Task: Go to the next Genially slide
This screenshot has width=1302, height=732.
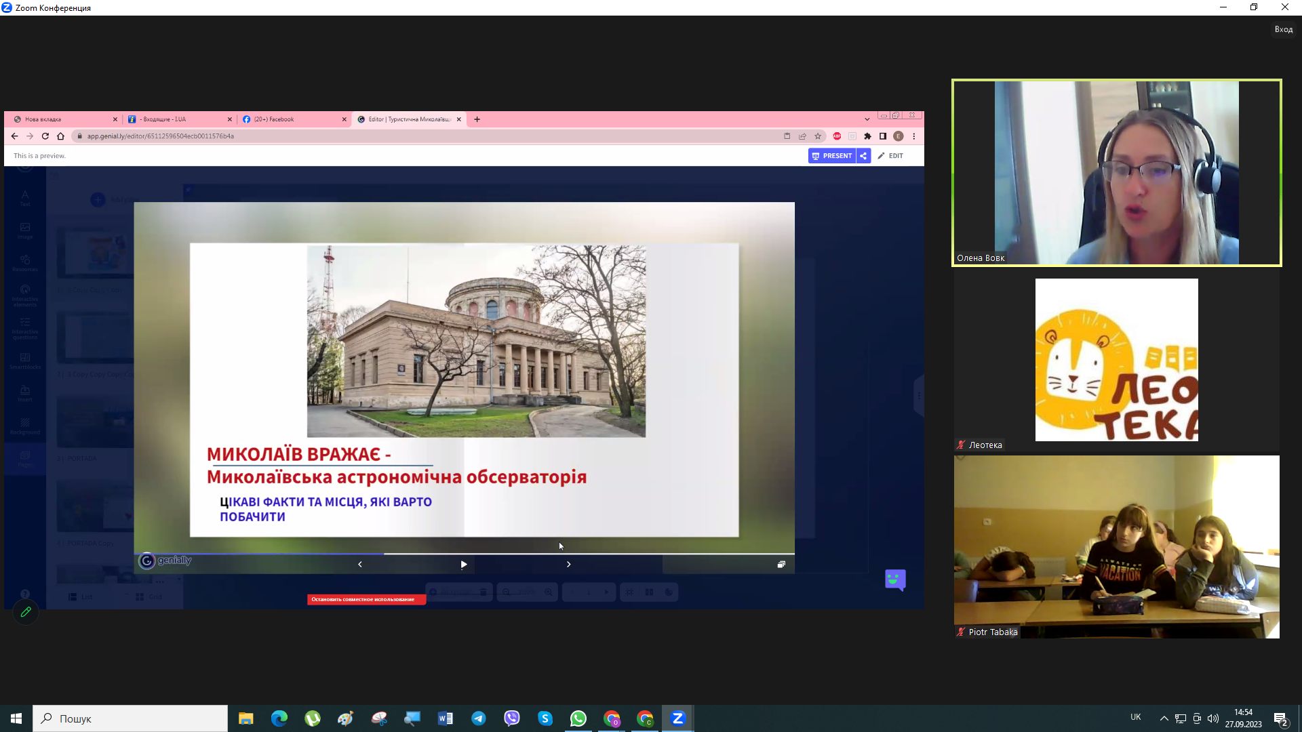Action: click(x=568, y=564)
